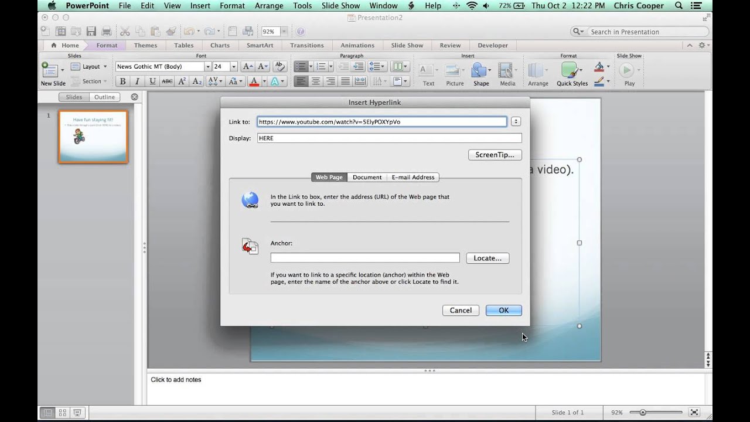Screen dimensions: 750x422
Task: Click the Format Painter brush icon
Action: tap(171, 32)
